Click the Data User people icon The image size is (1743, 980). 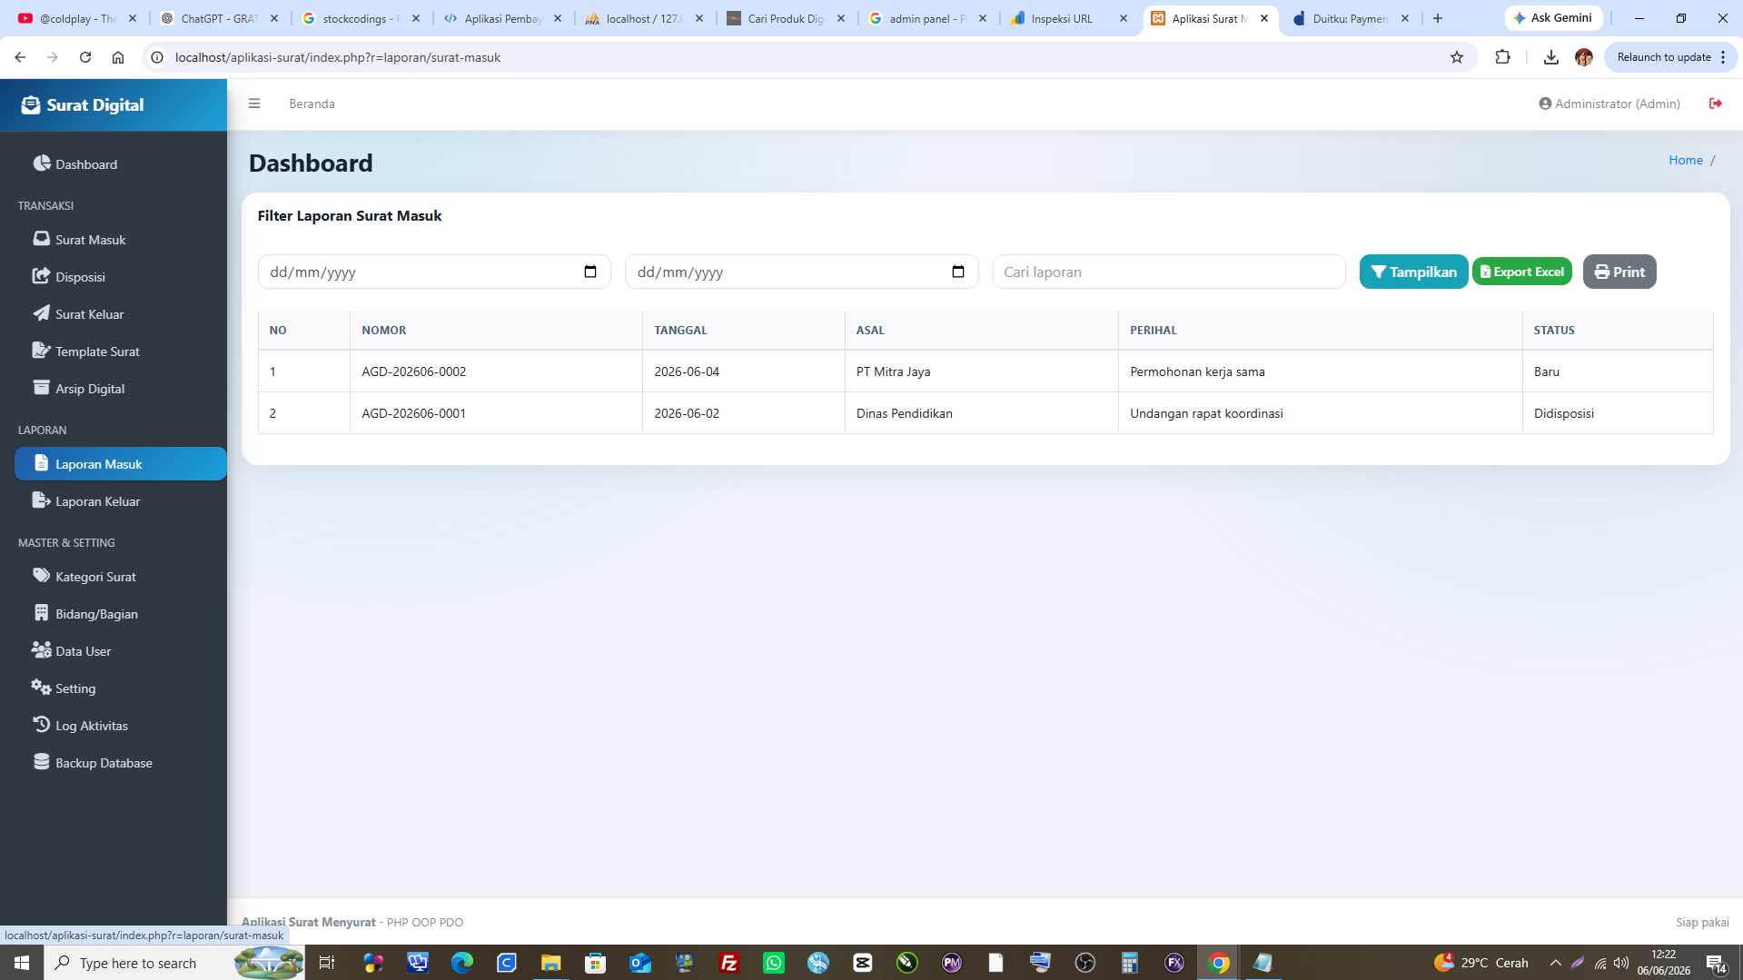[41, 650]
